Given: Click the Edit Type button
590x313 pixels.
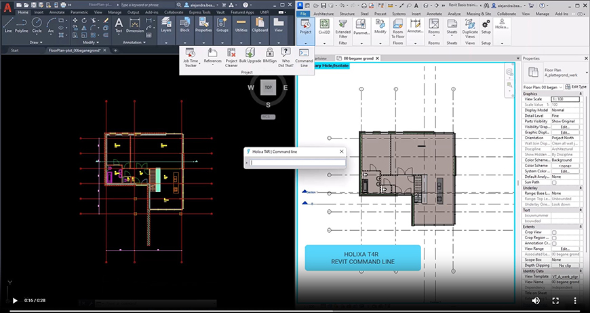Looking at the screenshot, I should (576, 87).
